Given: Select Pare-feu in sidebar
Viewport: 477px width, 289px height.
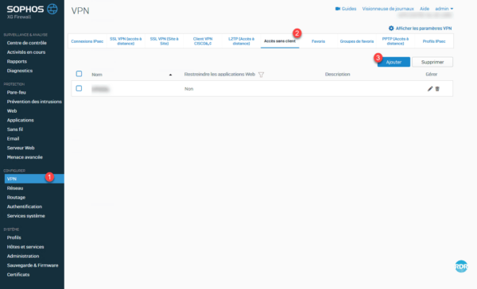Looking at the screenshot, I should (17, 92).
